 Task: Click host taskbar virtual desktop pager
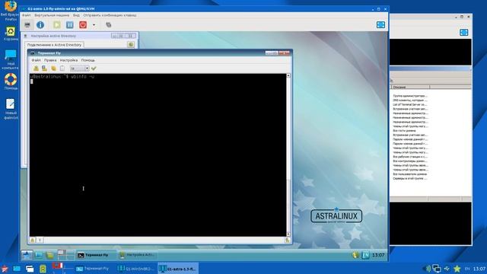(62, 268)
